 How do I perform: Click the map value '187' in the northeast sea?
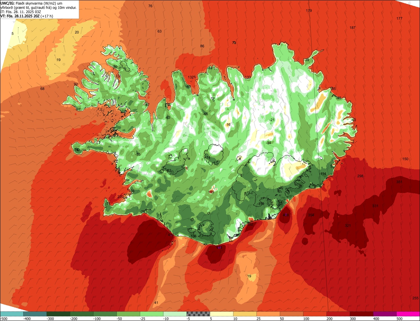point(352,28)
